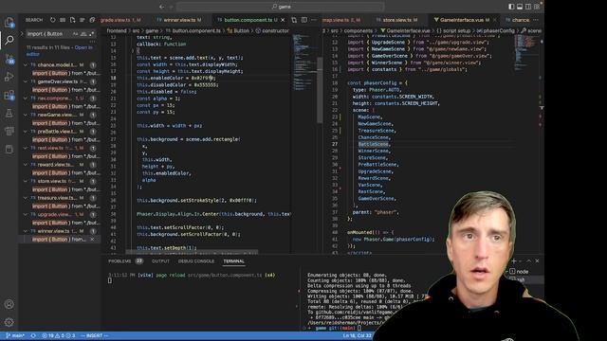Collapse gameOver.view.ts results

click(x=26, y=81)
